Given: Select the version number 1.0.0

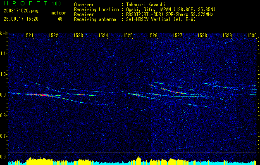Looking at the screenshot, I should click(x=56, y=4).
